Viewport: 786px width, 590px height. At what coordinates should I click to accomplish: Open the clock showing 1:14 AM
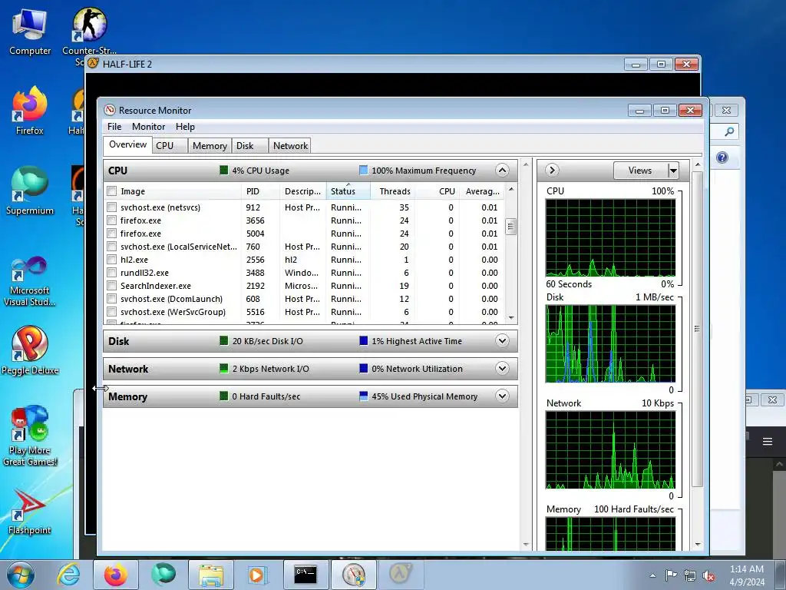(747, 575)
